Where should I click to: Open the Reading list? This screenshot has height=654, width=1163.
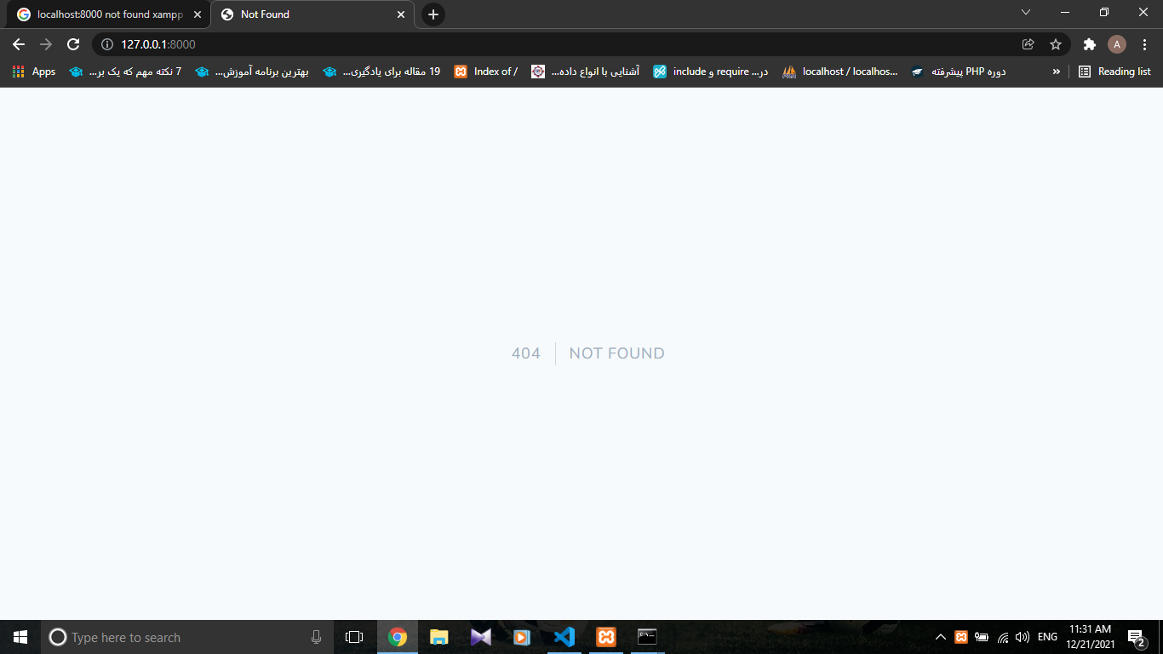[1114, 72]
